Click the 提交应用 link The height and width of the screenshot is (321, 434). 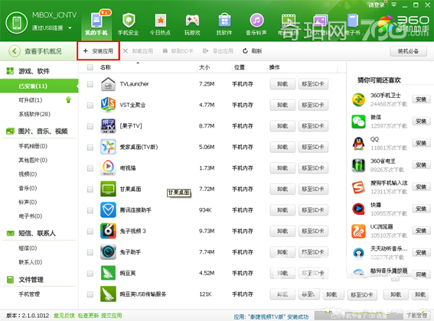111,316
